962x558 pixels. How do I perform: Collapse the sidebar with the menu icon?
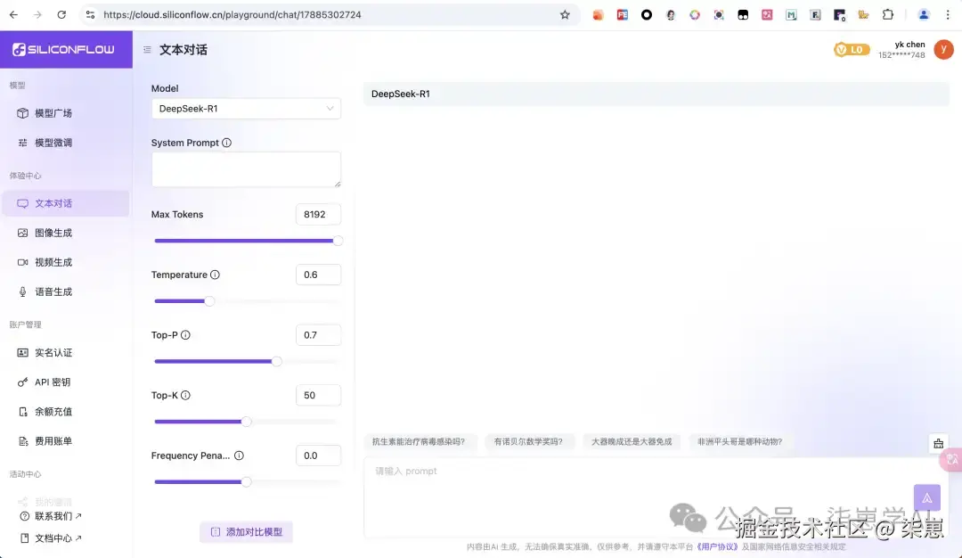pyautogui.click(x=147, y=50)
